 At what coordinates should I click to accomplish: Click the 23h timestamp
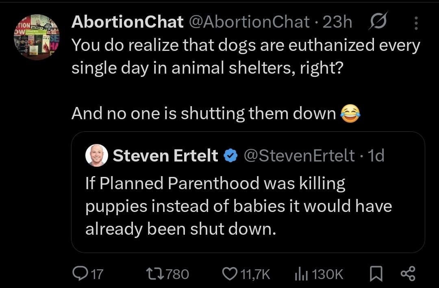(x=337, y=22)
